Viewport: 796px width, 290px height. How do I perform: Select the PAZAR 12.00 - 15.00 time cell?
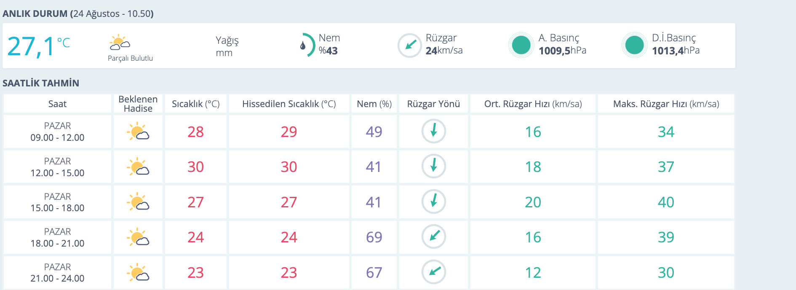tap(57, 167)
